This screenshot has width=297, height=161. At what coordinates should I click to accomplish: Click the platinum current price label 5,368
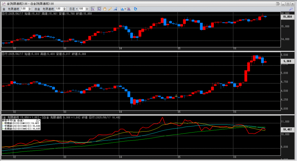[287, 61]
